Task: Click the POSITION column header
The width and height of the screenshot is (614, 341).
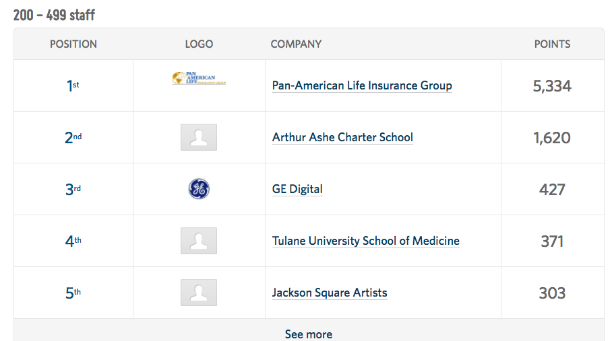Action: pyautogui.click(x=73, y=44)
